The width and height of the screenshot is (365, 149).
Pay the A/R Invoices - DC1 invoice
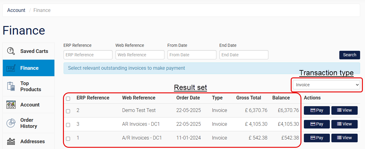pos(317,138)
